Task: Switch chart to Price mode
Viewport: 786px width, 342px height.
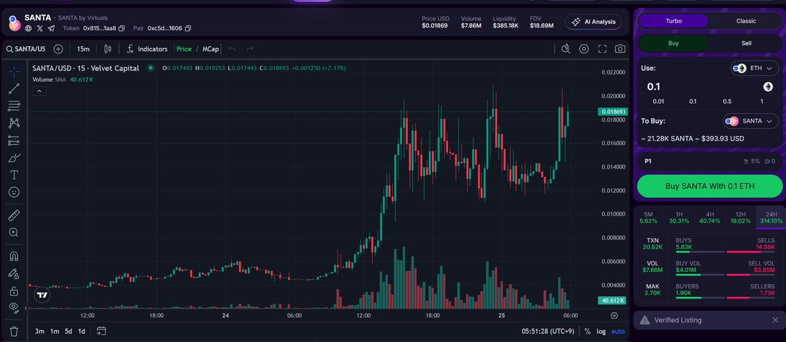Action: point(184,49)
